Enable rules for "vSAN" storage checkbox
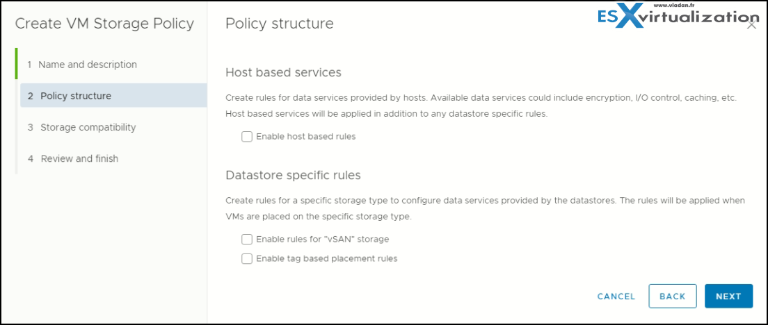 (246, 239)
